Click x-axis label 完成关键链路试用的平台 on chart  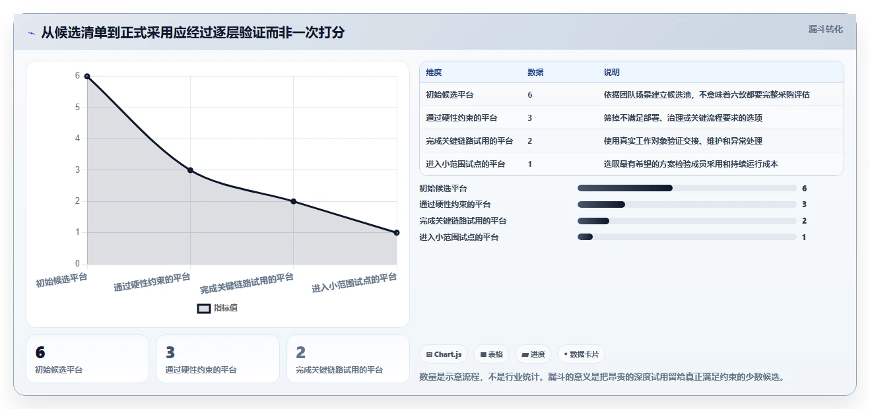pyautogui.click(x=247, y=283)
